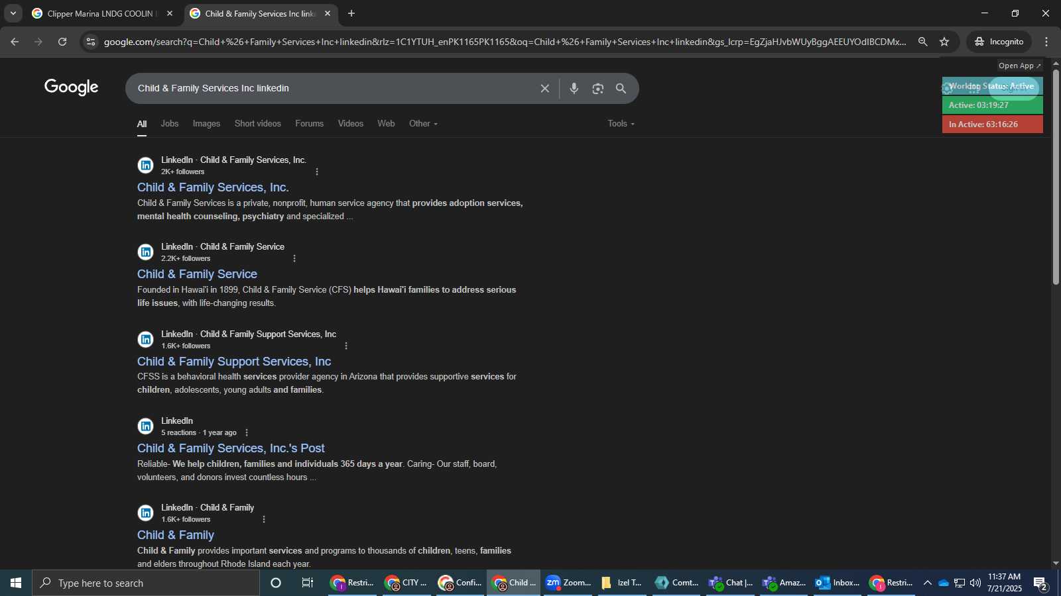Open notification center icon
This screenshot has width=1061, height=596.
coord(1040,583)
